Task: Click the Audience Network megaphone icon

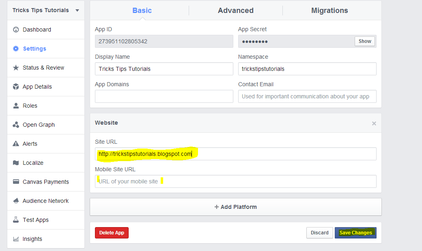Action: tap(16, 201)
